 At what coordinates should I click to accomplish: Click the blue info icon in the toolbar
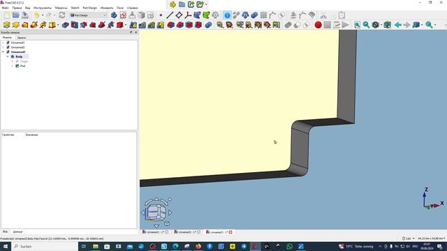tap(227, 15)
